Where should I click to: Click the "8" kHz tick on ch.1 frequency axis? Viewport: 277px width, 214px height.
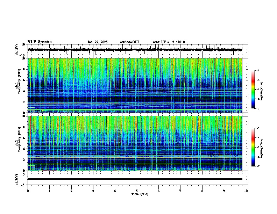[x=24, y=69]
